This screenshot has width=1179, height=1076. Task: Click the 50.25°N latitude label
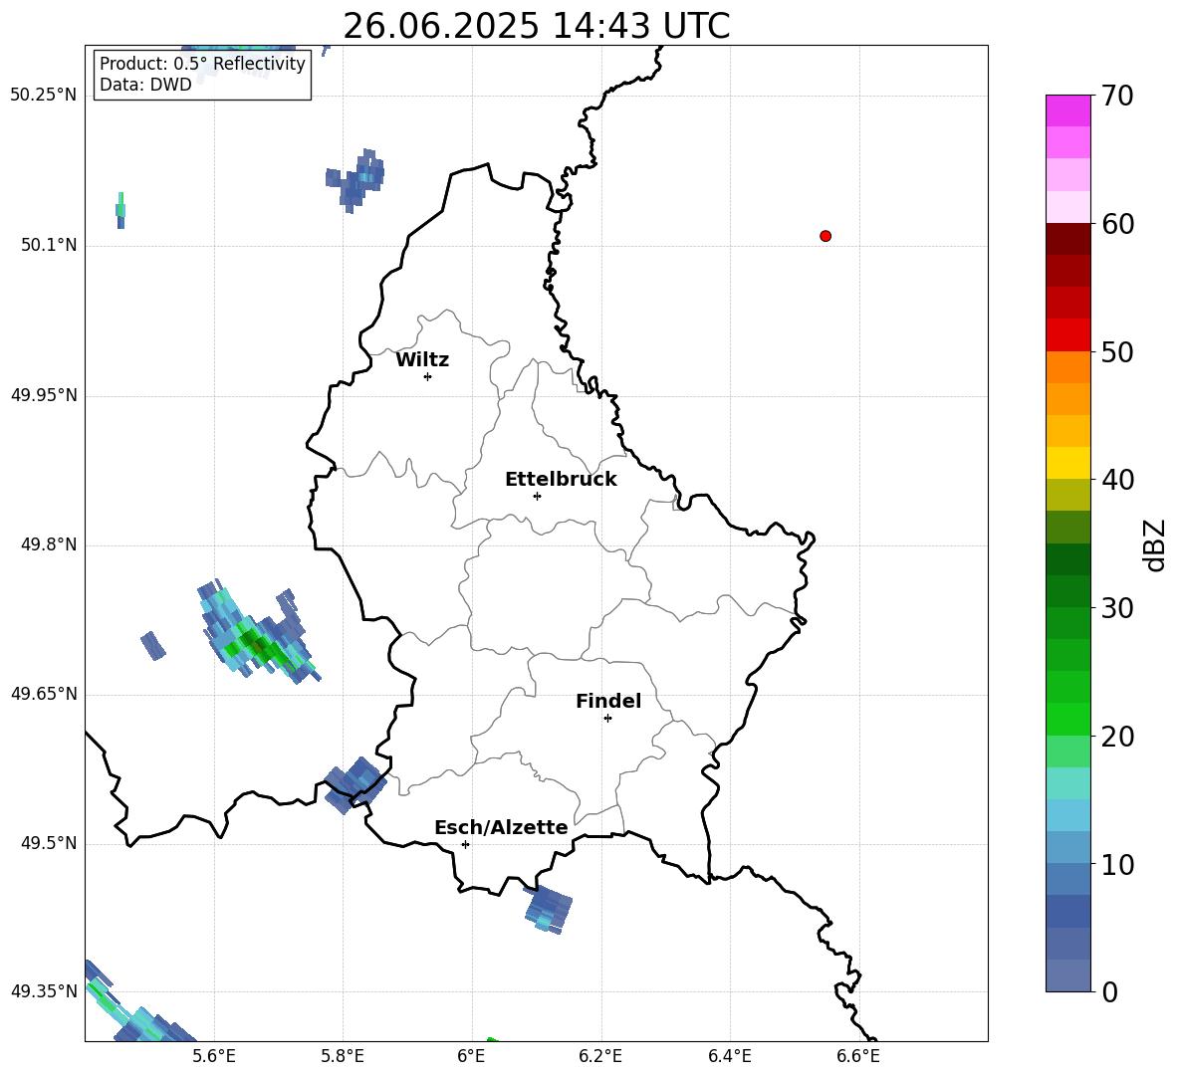44,96
